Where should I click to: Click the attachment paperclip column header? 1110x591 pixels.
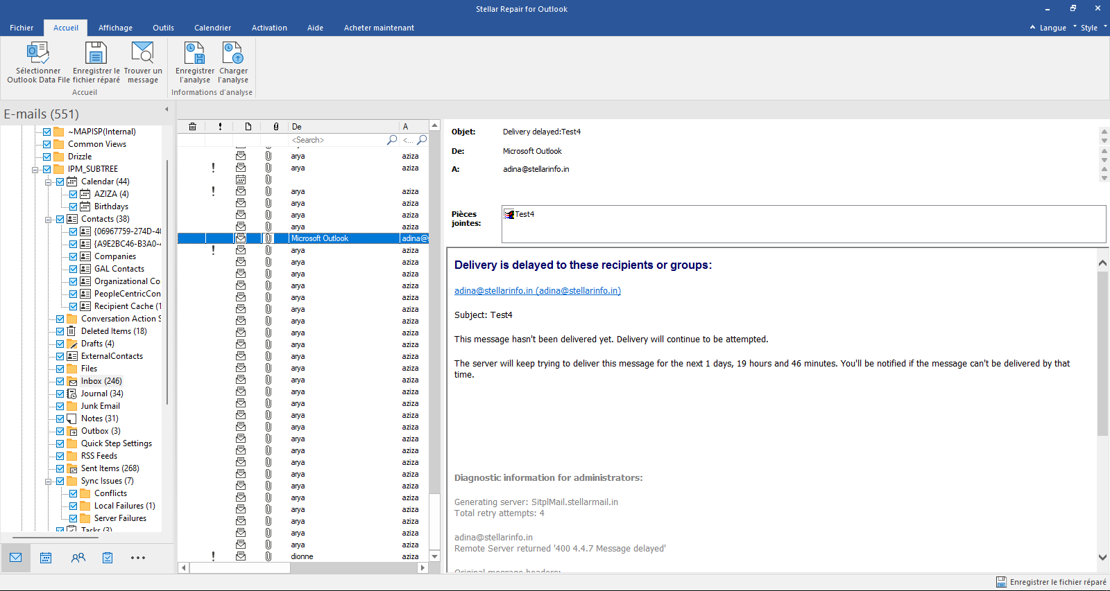tap(275, 127)
